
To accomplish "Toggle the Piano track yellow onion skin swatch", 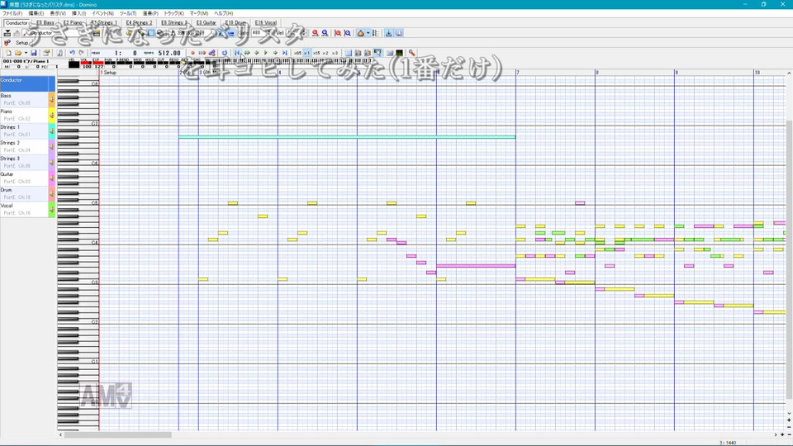I will (x=51, y=116).
